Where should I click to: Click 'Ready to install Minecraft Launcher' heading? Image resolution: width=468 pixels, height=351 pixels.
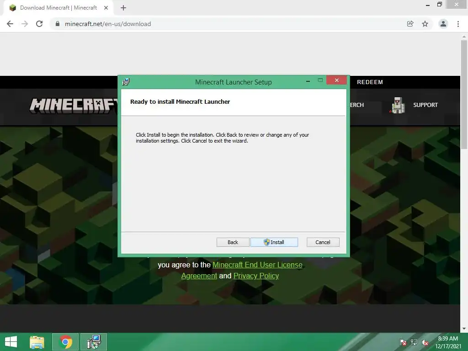(180, 102)
